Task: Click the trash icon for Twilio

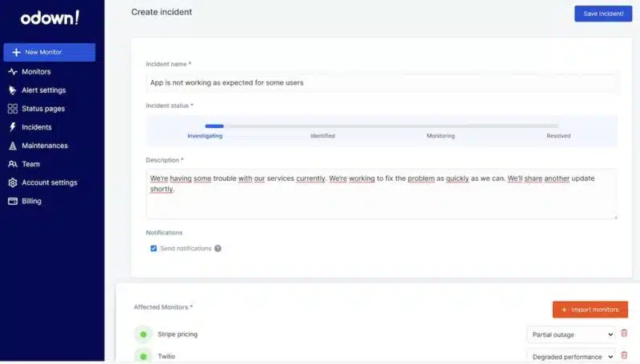Action: [624, 356]
